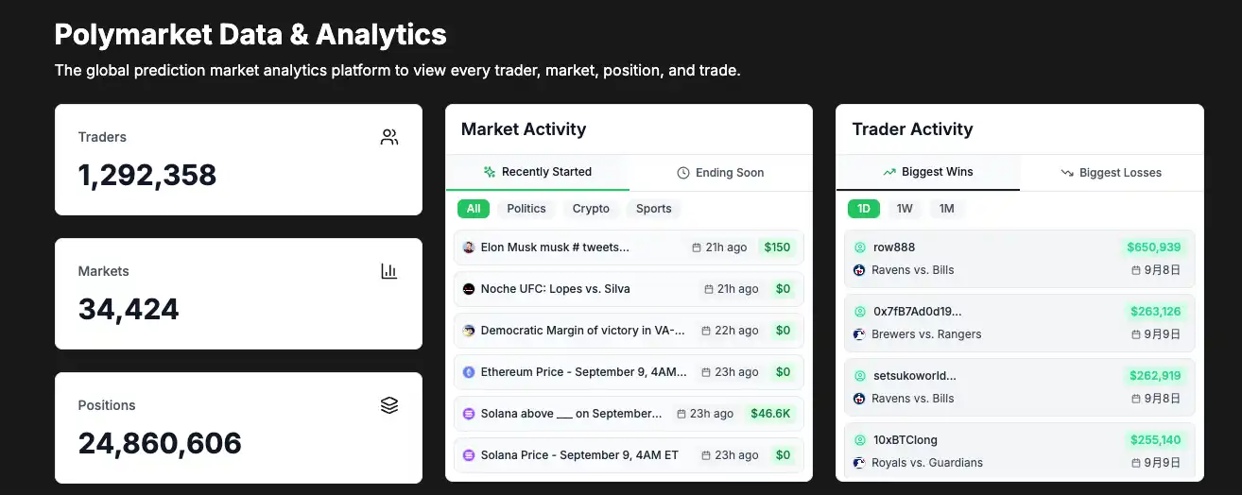Click the Ethereum Price market icon

click(469, 372)
